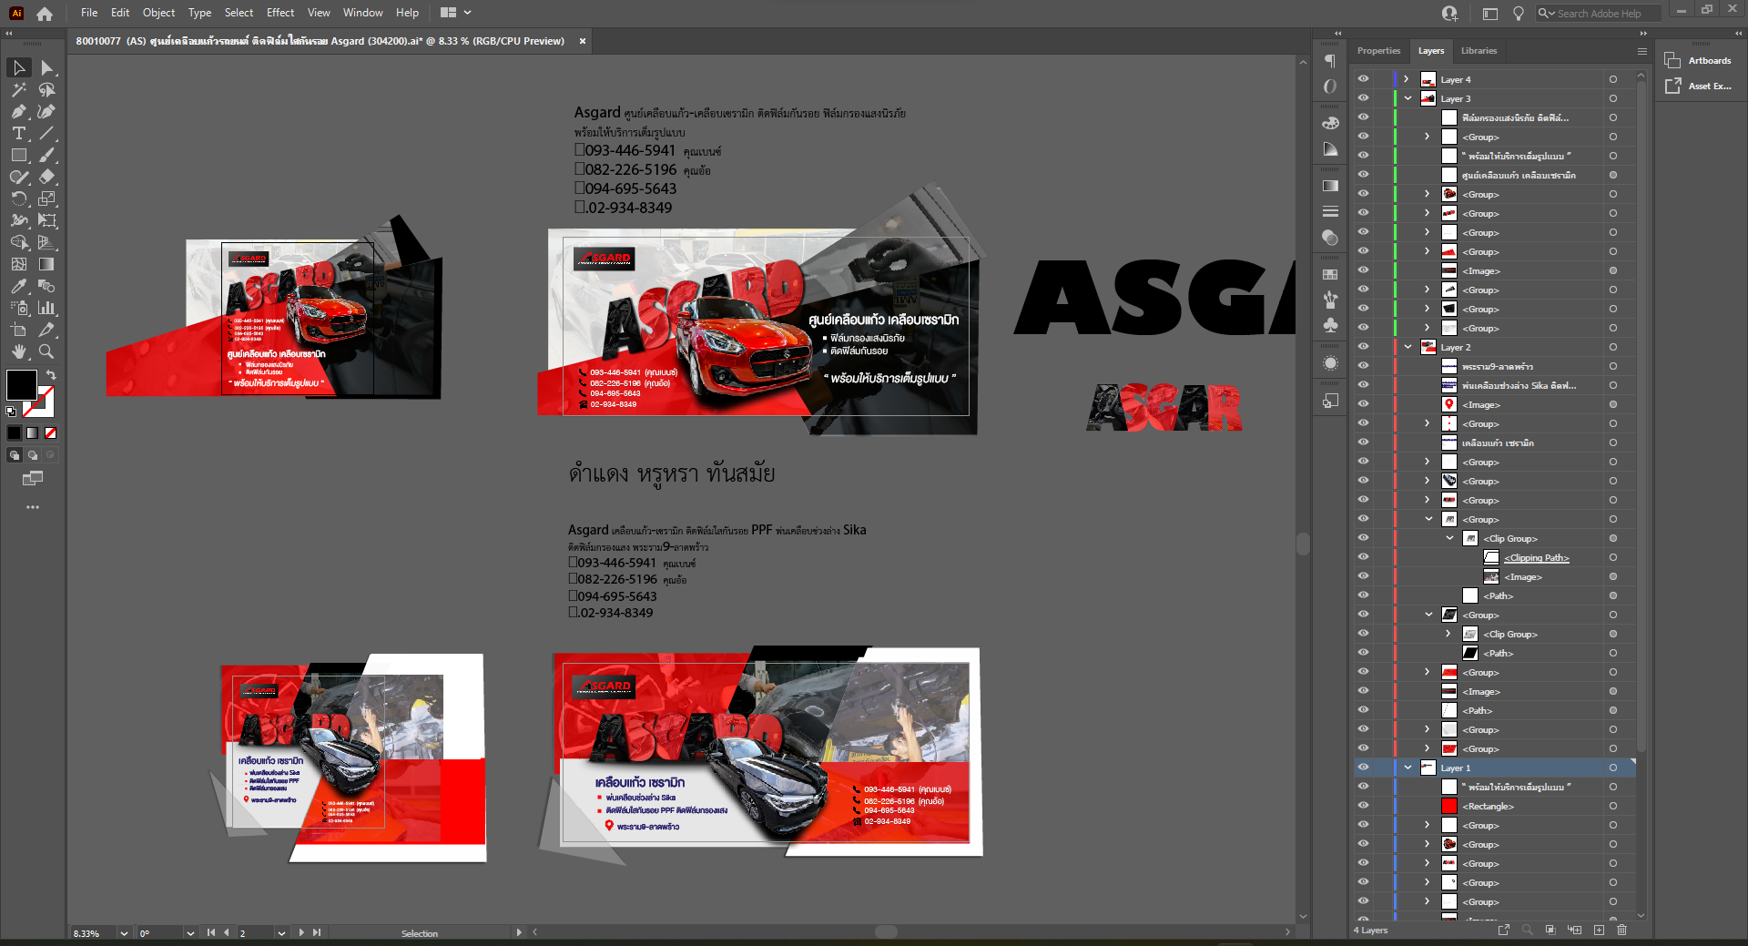The width and height of the screenshot is (1748, 946).
Task: Select the Selection tool arrow
Action: coord(18,67)
